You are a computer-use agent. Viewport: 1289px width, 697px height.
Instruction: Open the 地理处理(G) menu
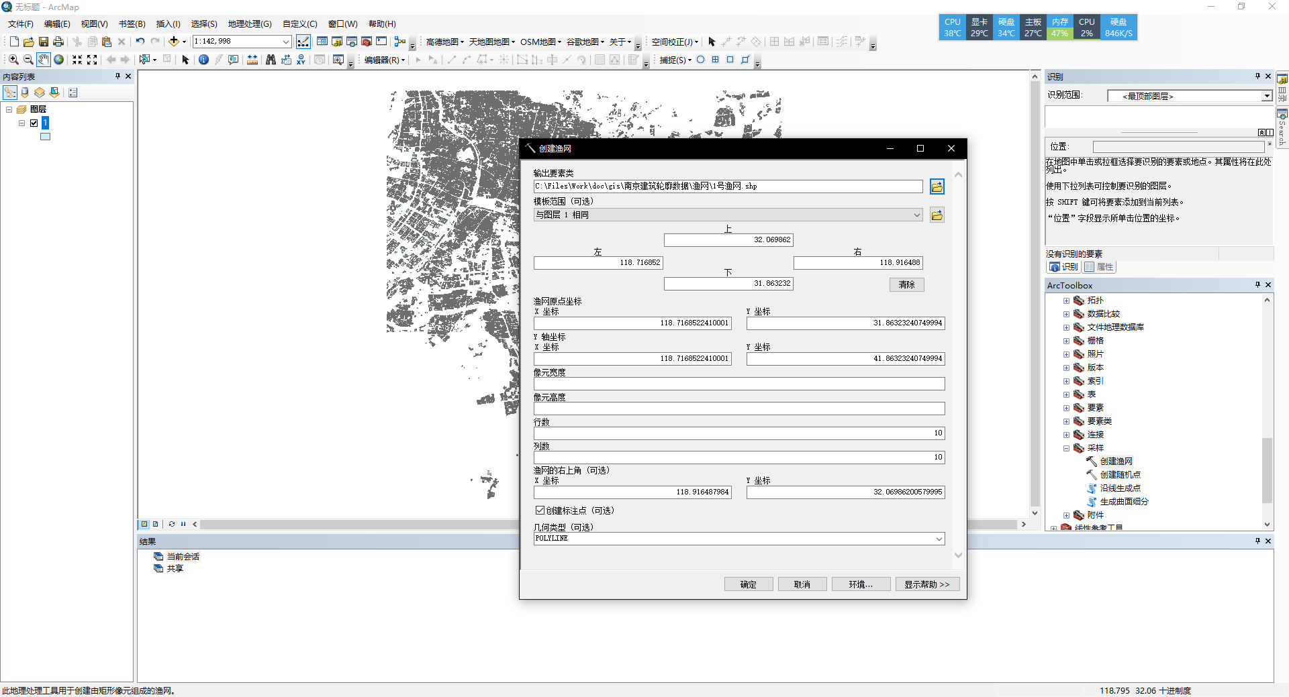pyautogui.click(x=250, y=24)
